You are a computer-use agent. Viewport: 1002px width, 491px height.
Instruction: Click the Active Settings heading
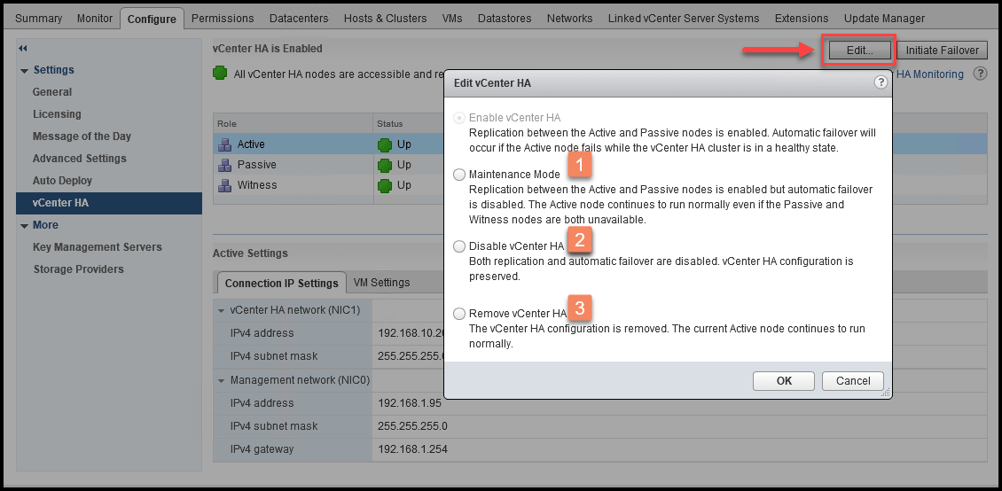click(x=250, y=253)
